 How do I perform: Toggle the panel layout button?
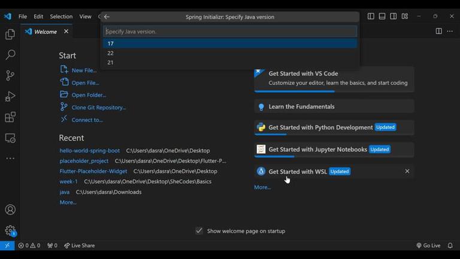click(x=382, y=17)
